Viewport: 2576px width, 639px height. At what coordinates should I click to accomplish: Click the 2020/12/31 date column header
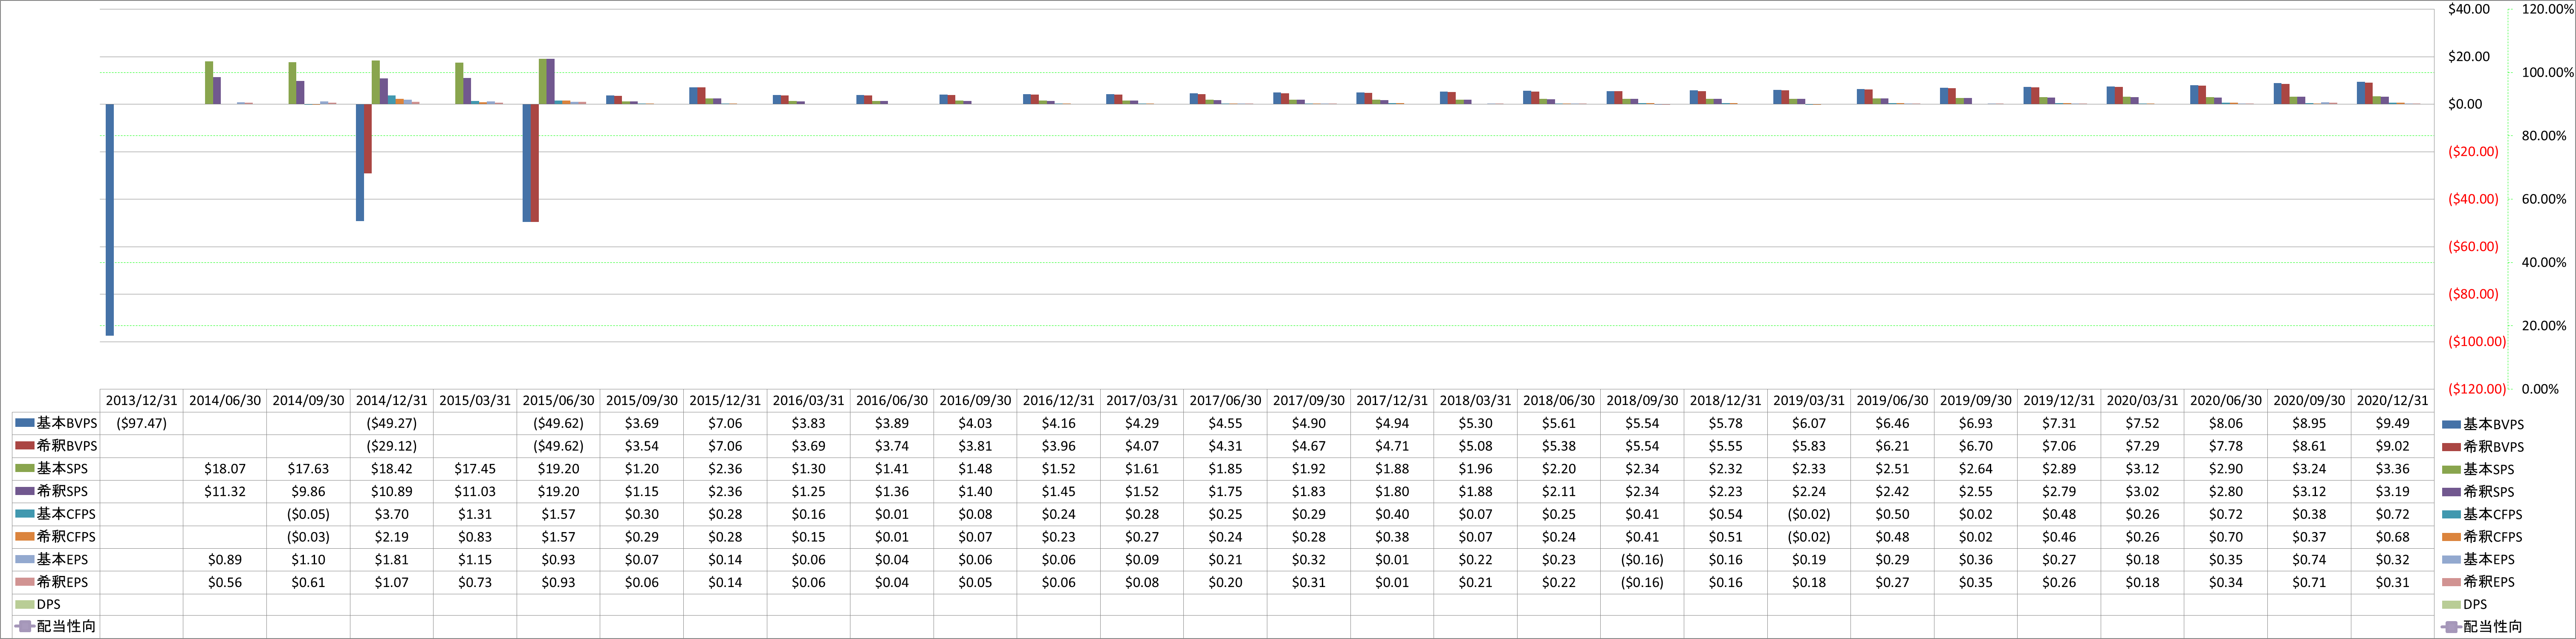[x=2393, y=400]
